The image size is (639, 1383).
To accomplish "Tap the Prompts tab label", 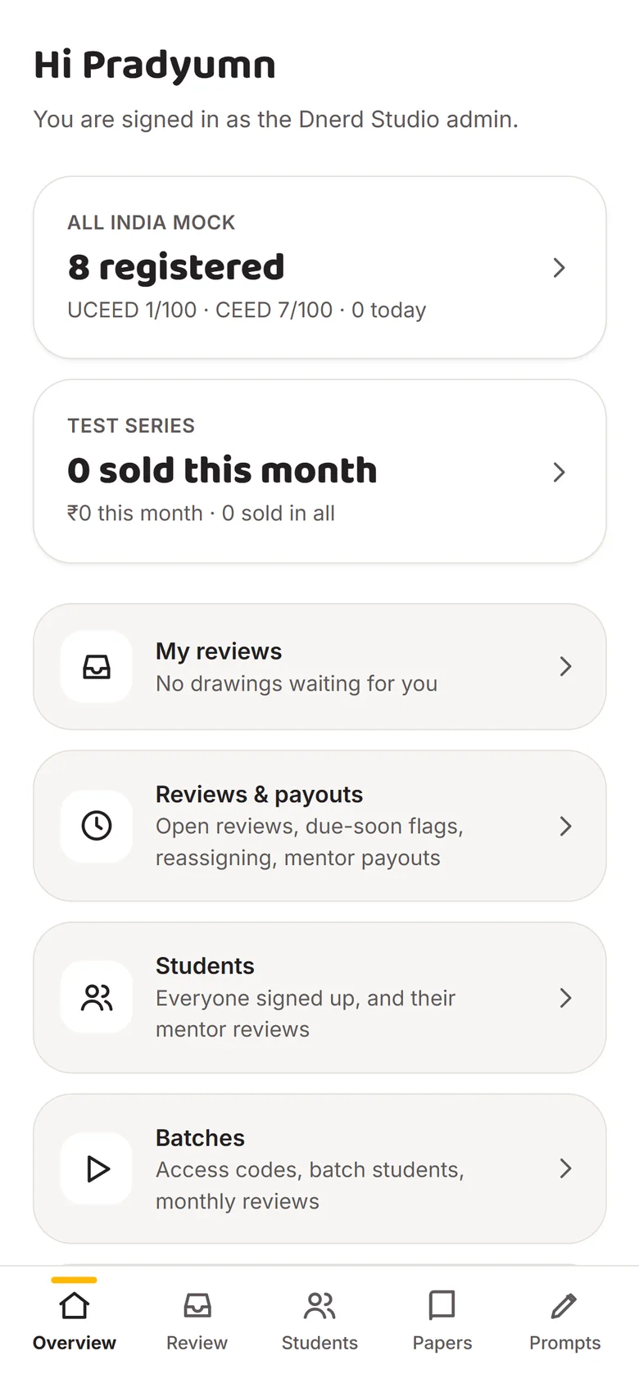I will coord(564,1343).
